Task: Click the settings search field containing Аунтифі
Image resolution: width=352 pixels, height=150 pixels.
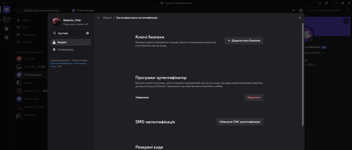Action: pos(71,33)
